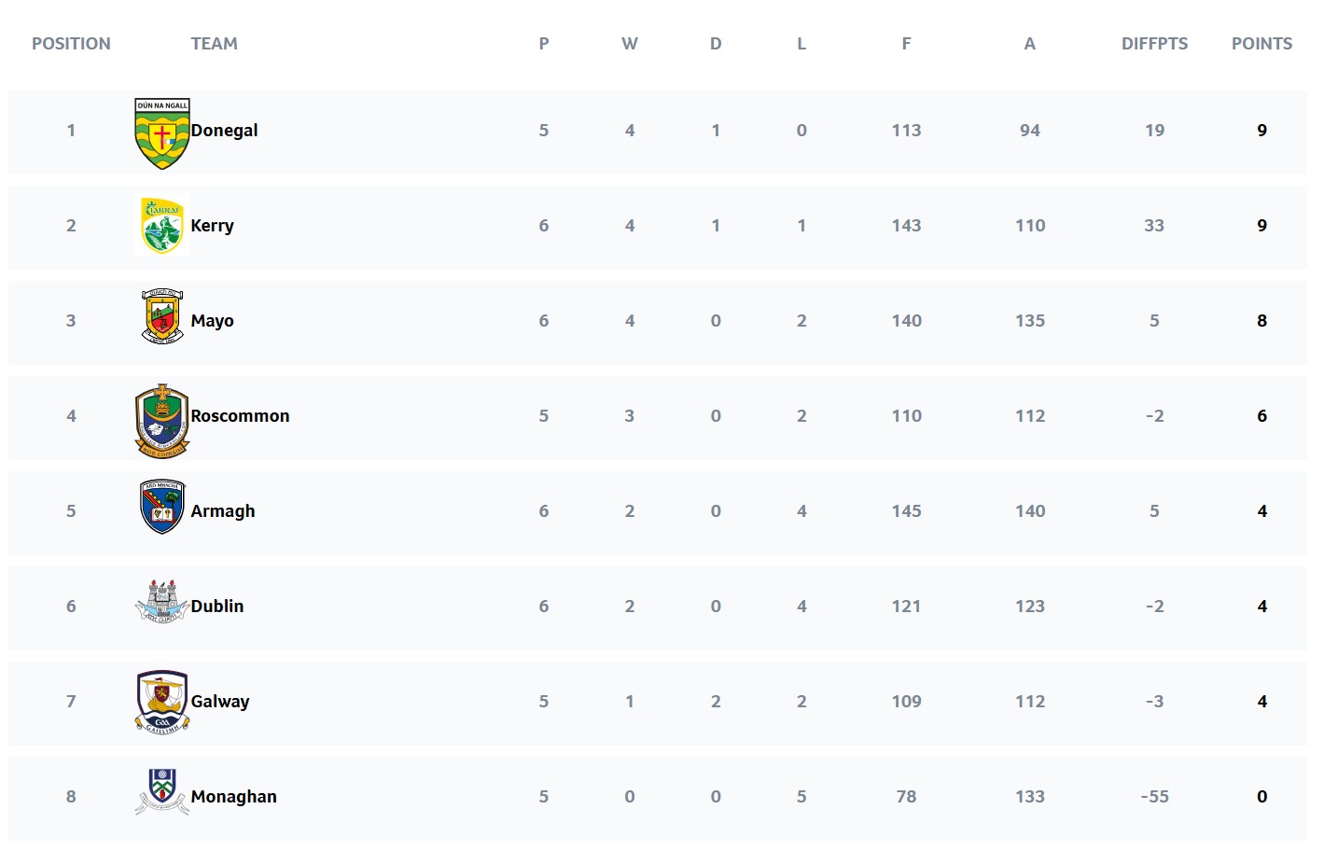
Task: Open the Kerry team name link
Action: click(x=212, y=226)
